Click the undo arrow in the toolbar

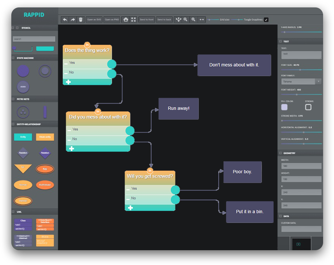pyautogui.click(x=65, y=19)
